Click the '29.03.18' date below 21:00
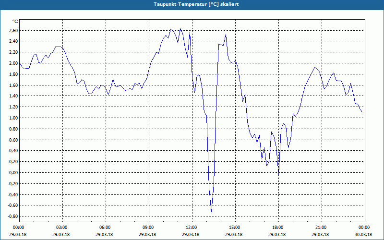Viewport: 384px width, 240px height. coord(320,234)
